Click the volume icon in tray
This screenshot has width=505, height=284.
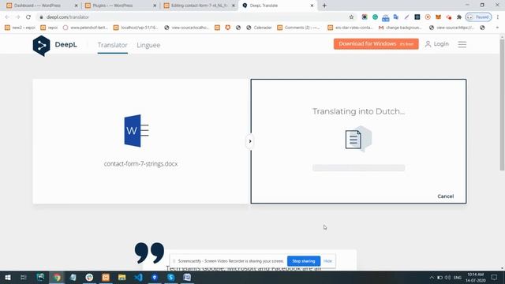tap(447, 277)
